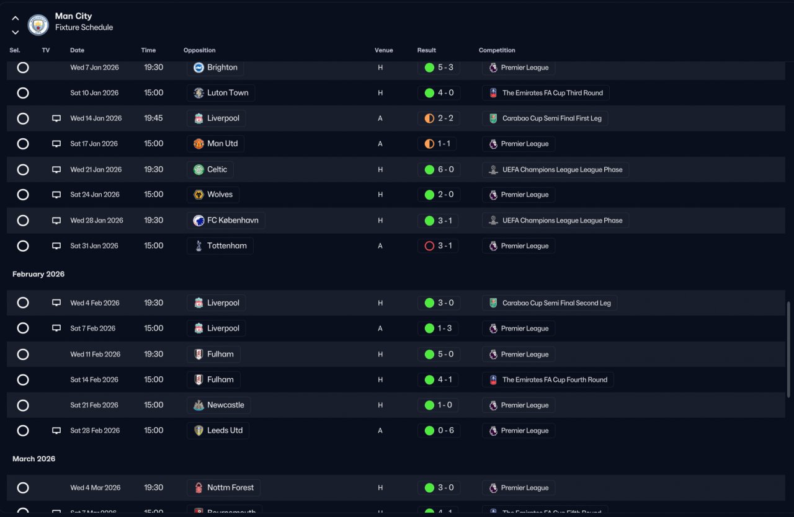
Task: Click the vertical scrollbar thumb
Action: tap(788, 350)
